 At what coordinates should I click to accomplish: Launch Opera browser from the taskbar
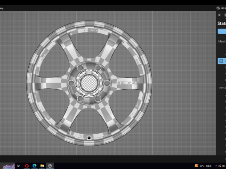tap(27, 166)
